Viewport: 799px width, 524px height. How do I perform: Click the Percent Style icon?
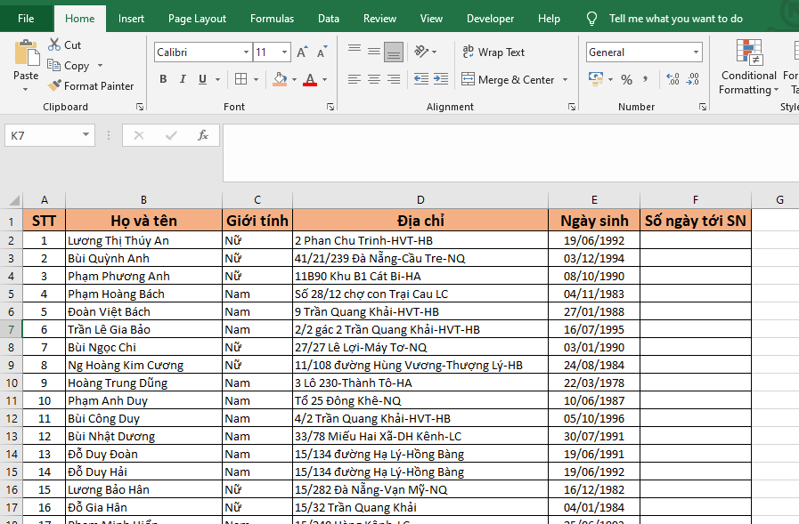(626, 80)
